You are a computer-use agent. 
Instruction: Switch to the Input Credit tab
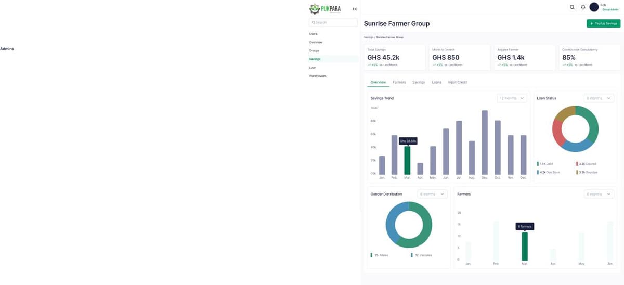tap(458, 82)
